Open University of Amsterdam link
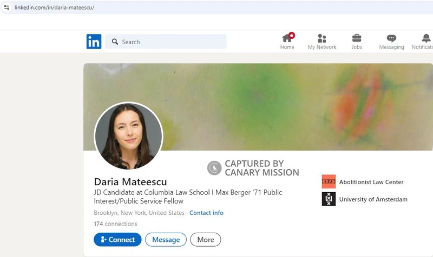This screenshot has width=433, height=257. click(x=373, y=199)
